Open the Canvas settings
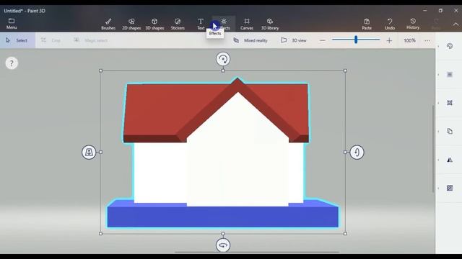 point(247,24)
